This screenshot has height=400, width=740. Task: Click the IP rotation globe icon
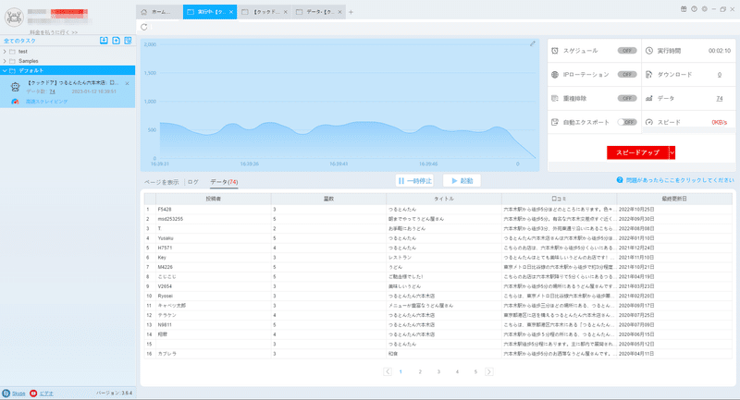click(x=555, y=75)
